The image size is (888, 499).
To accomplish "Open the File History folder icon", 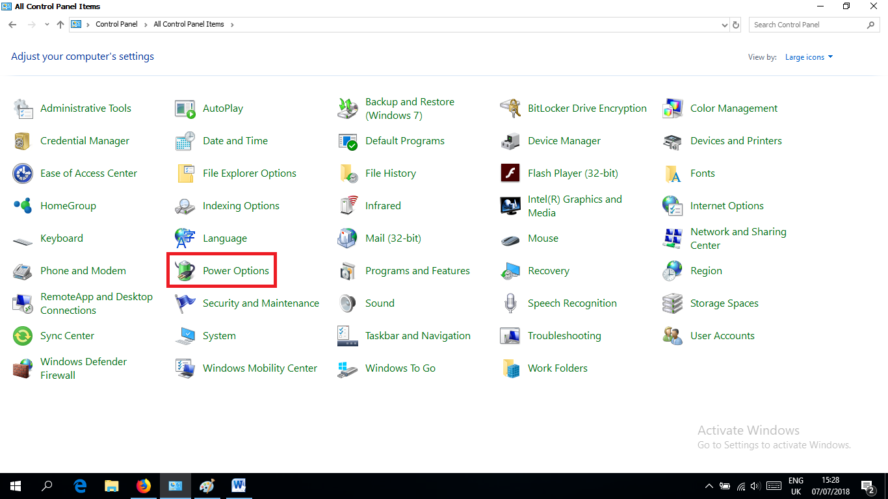I will pos(348,173).
